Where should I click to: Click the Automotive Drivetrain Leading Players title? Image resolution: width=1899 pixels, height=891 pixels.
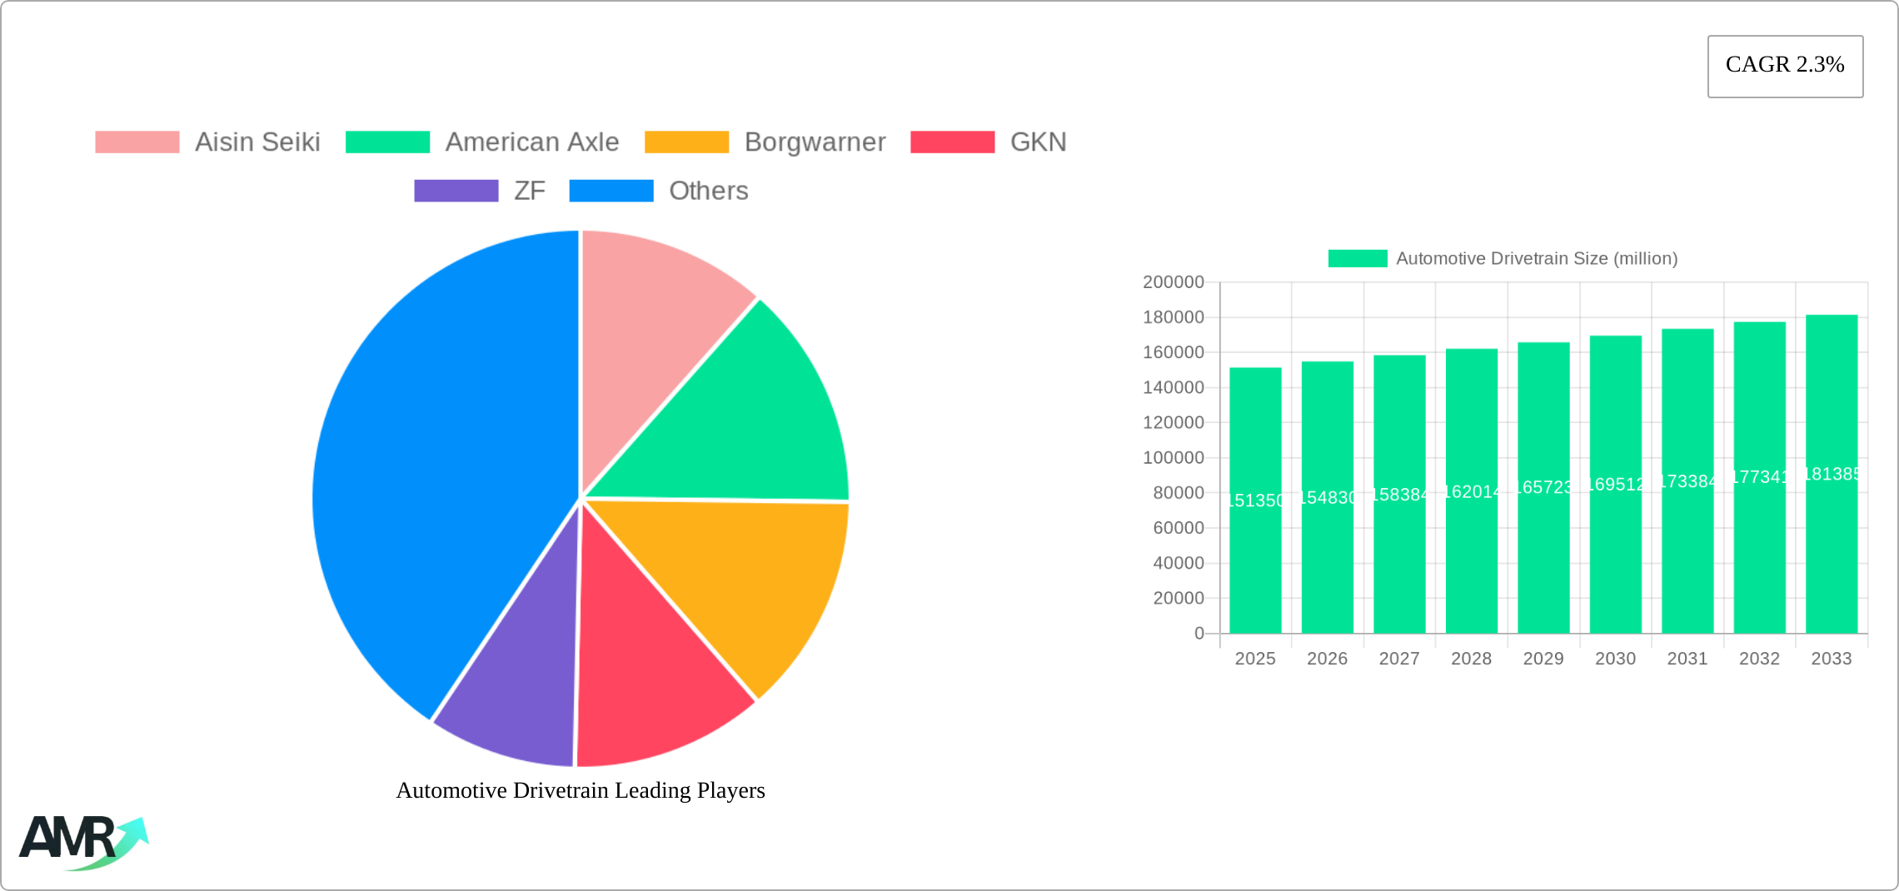(580, 791)
